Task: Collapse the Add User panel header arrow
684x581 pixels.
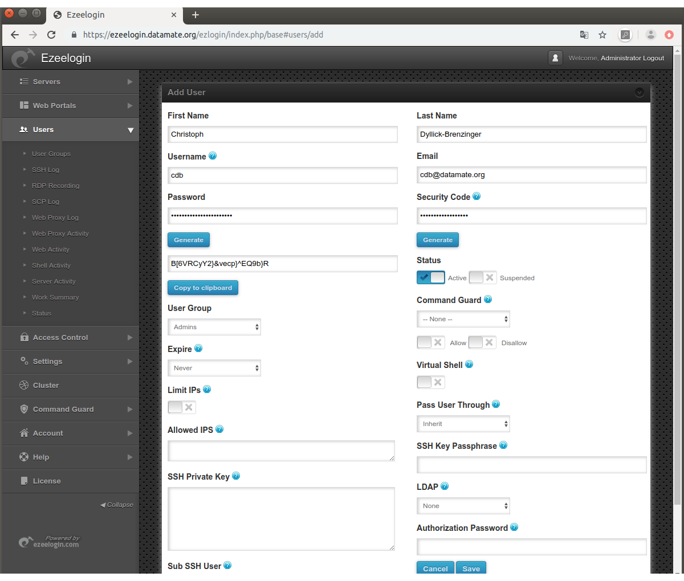Action: coord(639,92)
